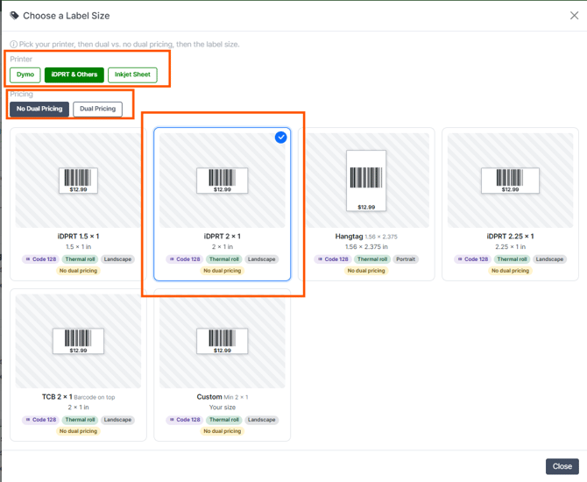The width and height of the screenshot is (587, 482).
Task: Click the info icon before the instructions text
Action: (13, 44)
